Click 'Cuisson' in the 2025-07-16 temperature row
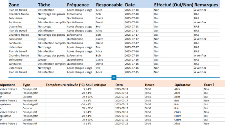The height and width of the screenshot is (125, 225). [27, 120]
